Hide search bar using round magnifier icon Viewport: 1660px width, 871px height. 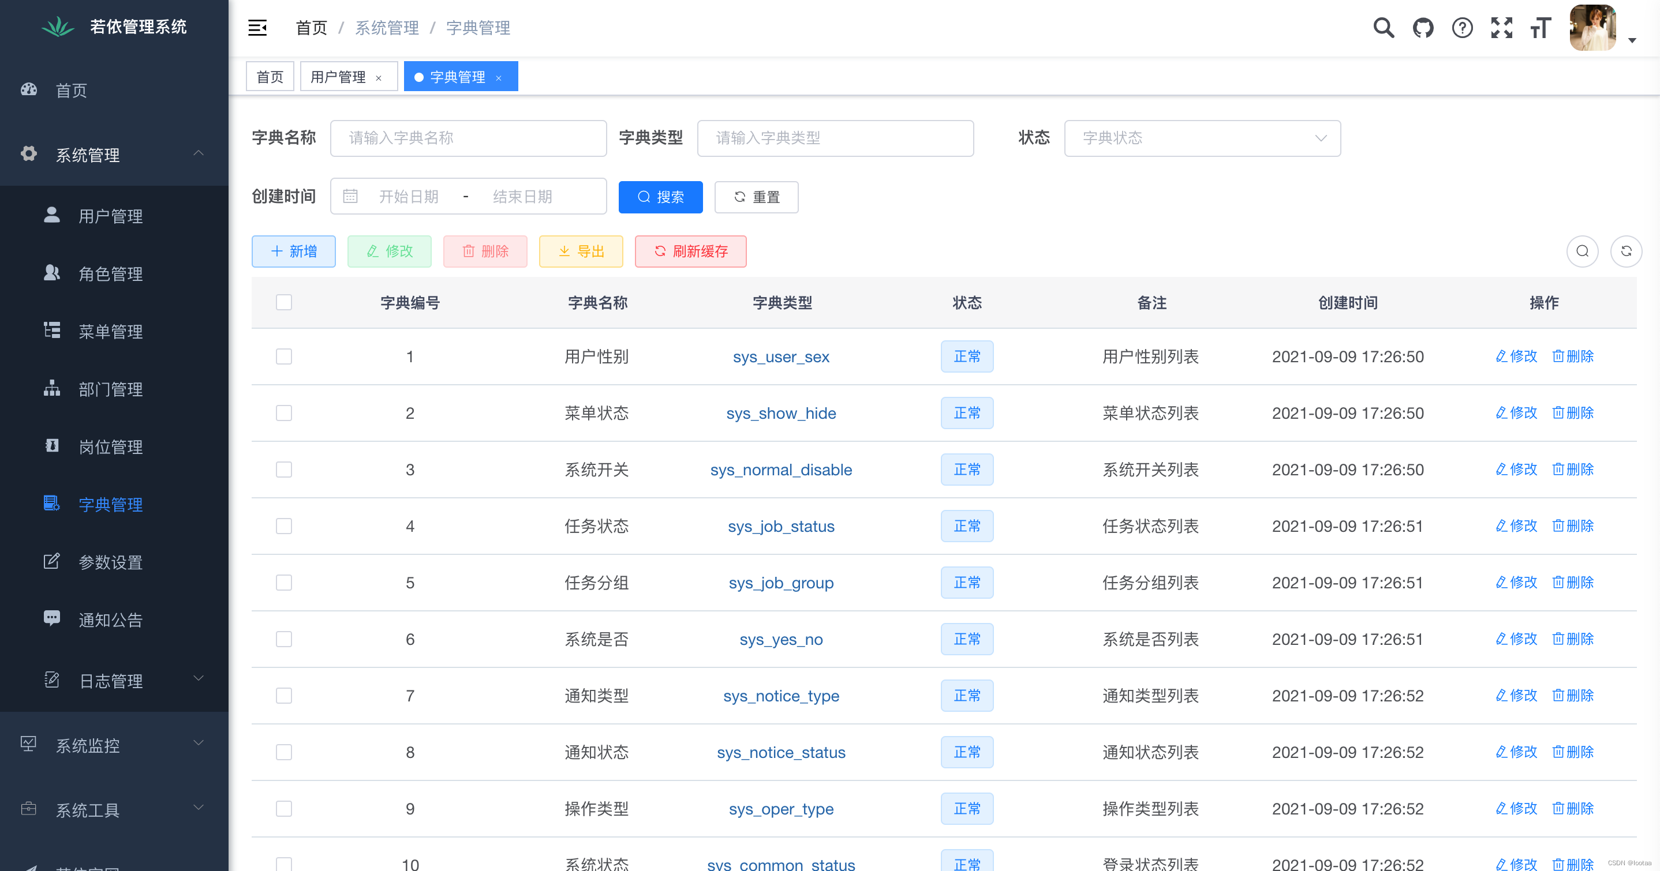click(1582, 251)
